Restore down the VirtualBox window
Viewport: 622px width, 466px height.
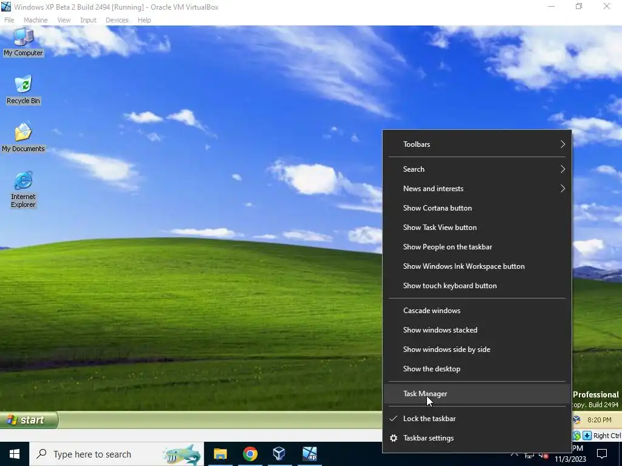point(579,6)
